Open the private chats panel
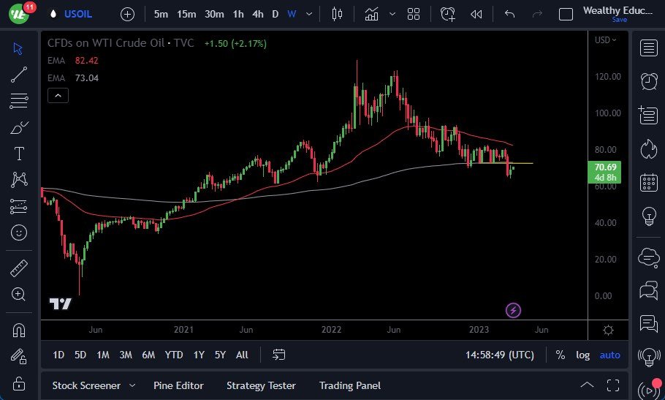 click(648, 291)
